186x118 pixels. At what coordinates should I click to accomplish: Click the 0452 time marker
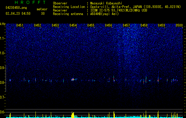coord(38,25)
